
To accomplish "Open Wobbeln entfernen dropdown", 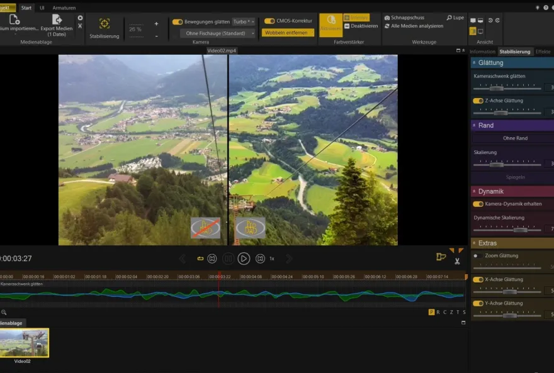I will pos(288,33).
